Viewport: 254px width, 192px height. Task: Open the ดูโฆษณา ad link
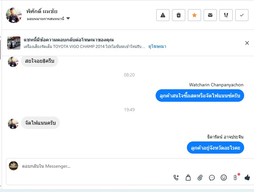[x=157, y=47]
